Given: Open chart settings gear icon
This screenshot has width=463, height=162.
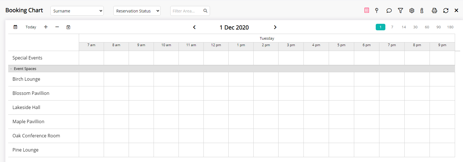Looking at the screenshot, I should click(412, 10).
